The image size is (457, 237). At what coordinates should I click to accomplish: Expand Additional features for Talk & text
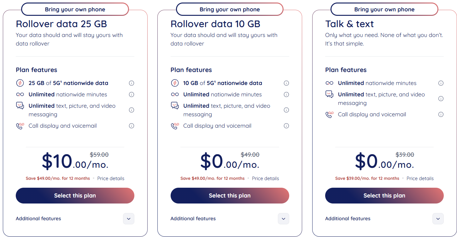[438, 219]
